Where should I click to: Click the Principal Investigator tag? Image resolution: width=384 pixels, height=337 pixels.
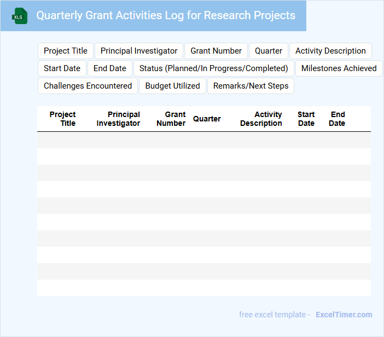click(x=139, y=51)
